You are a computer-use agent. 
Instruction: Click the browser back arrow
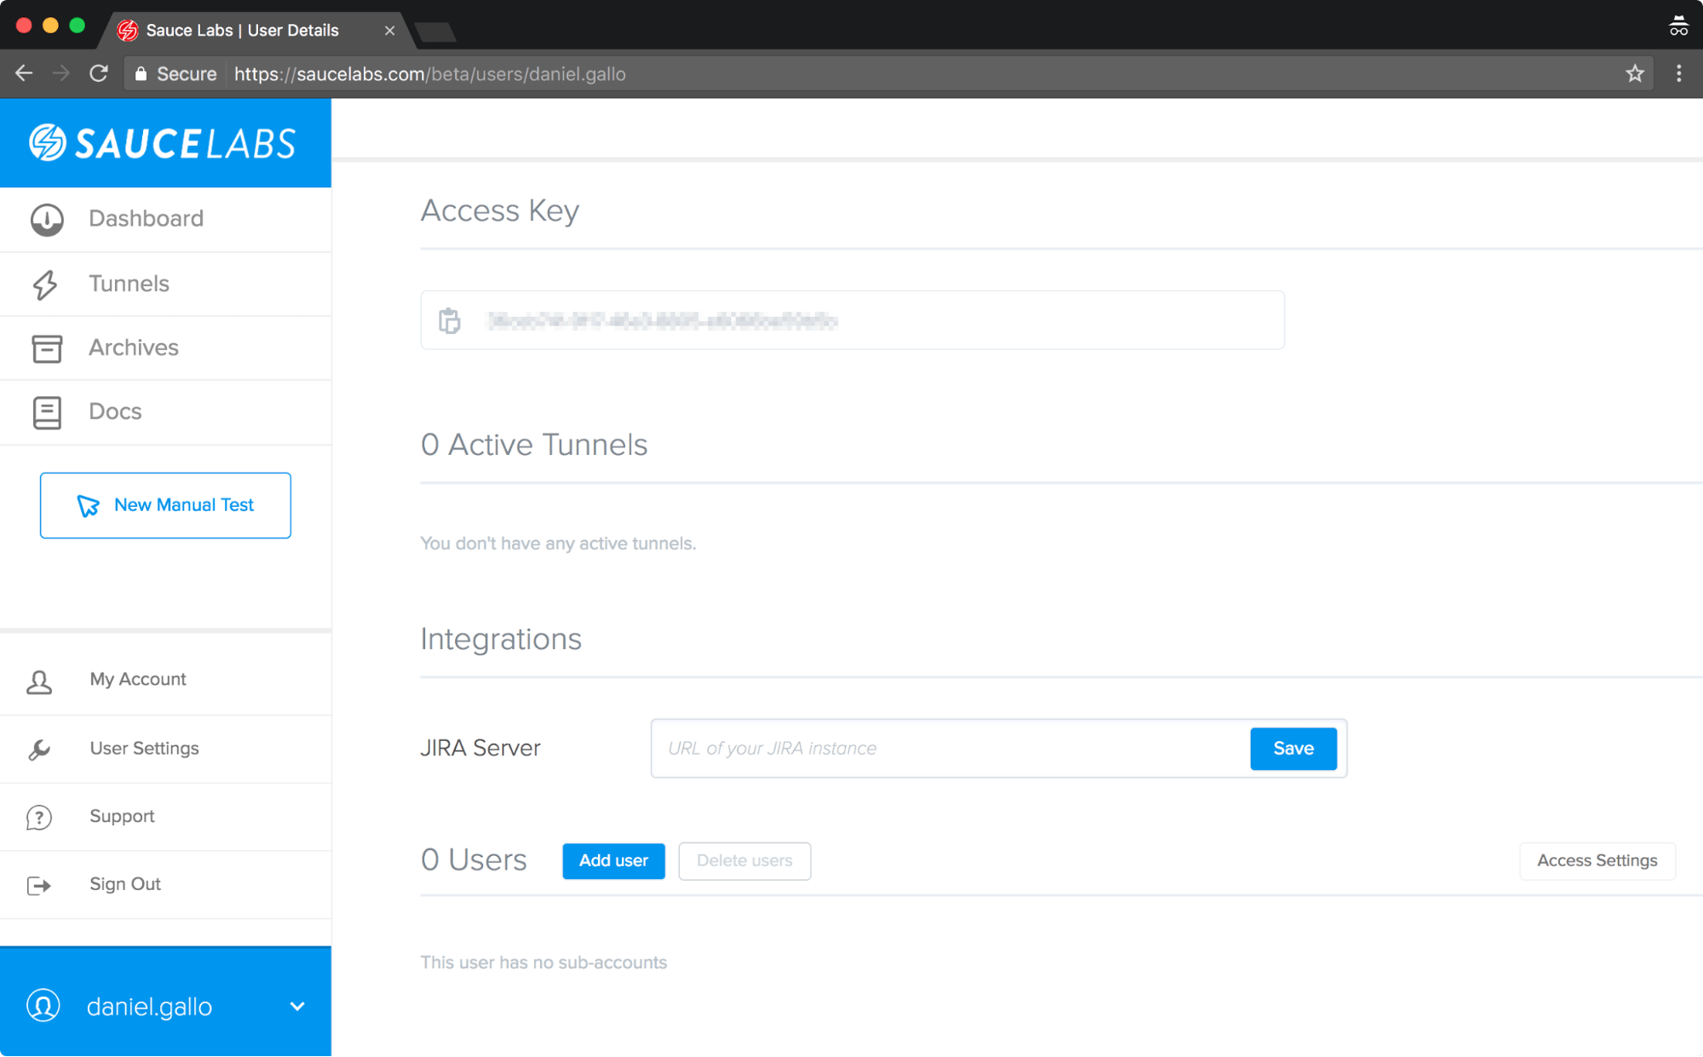(24, 74)
